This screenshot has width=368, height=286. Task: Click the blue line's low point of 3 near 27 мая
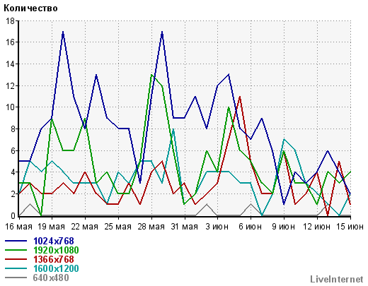[x=140, y=183]
